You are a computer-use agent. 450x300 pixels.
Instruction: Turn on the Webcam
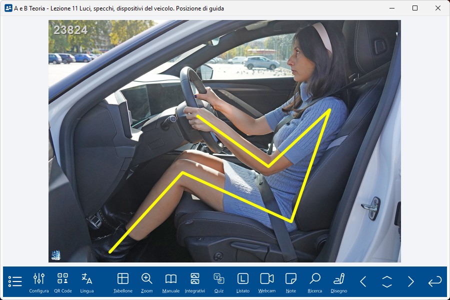[267, 282]
